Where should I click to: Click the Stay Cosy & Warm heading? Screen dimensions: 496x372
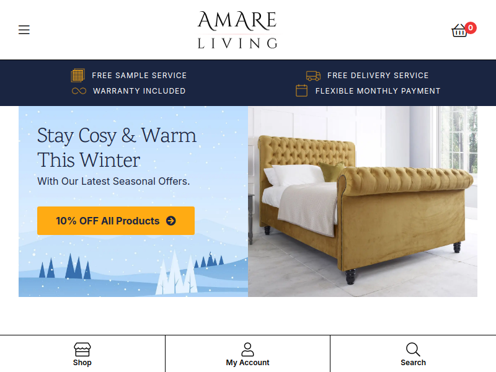pyautogui.click(x=117, y=148)
